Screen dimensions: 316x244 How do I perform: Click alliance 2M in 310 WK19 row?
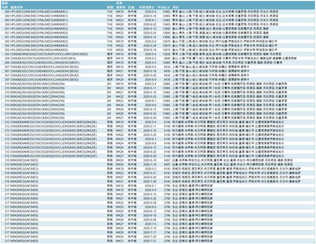(x=109, y=83)
